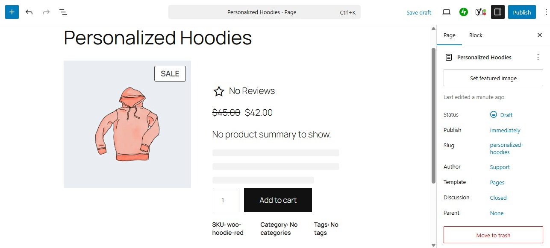Click the review star icon near No Reviews
550x248 pixels.
[x=219, y=91]
